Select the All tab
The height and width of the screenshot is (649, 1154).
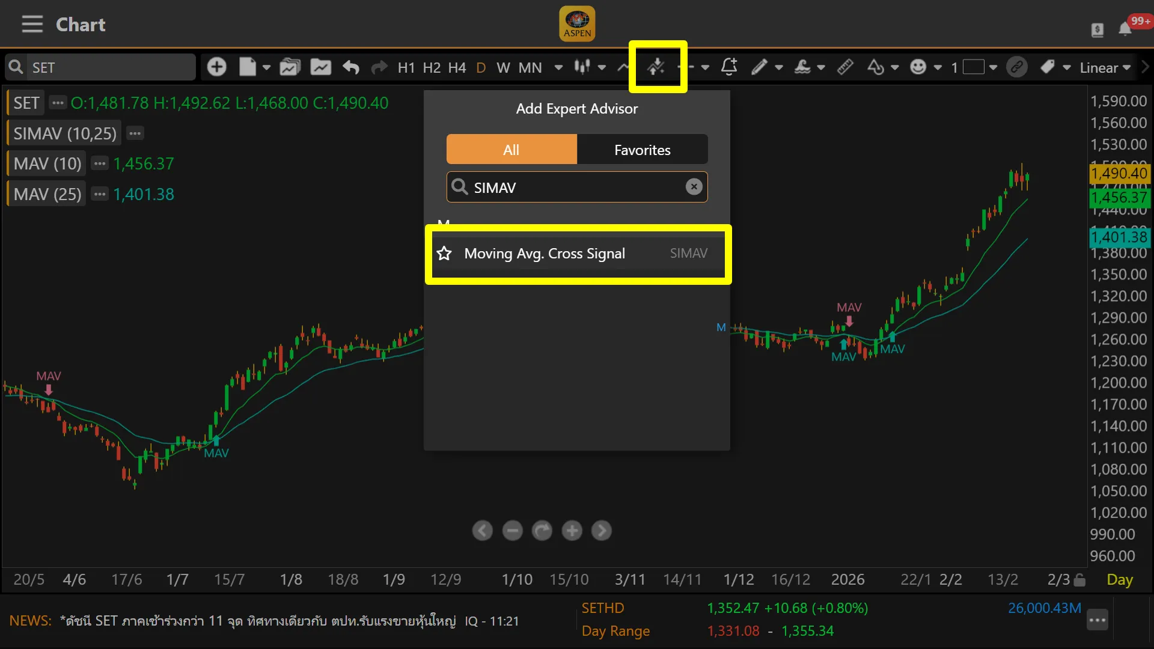click(x=511, y=150)
